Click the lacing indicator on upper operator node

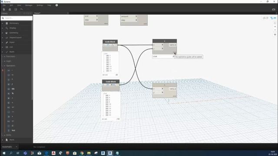click(175, 52)
